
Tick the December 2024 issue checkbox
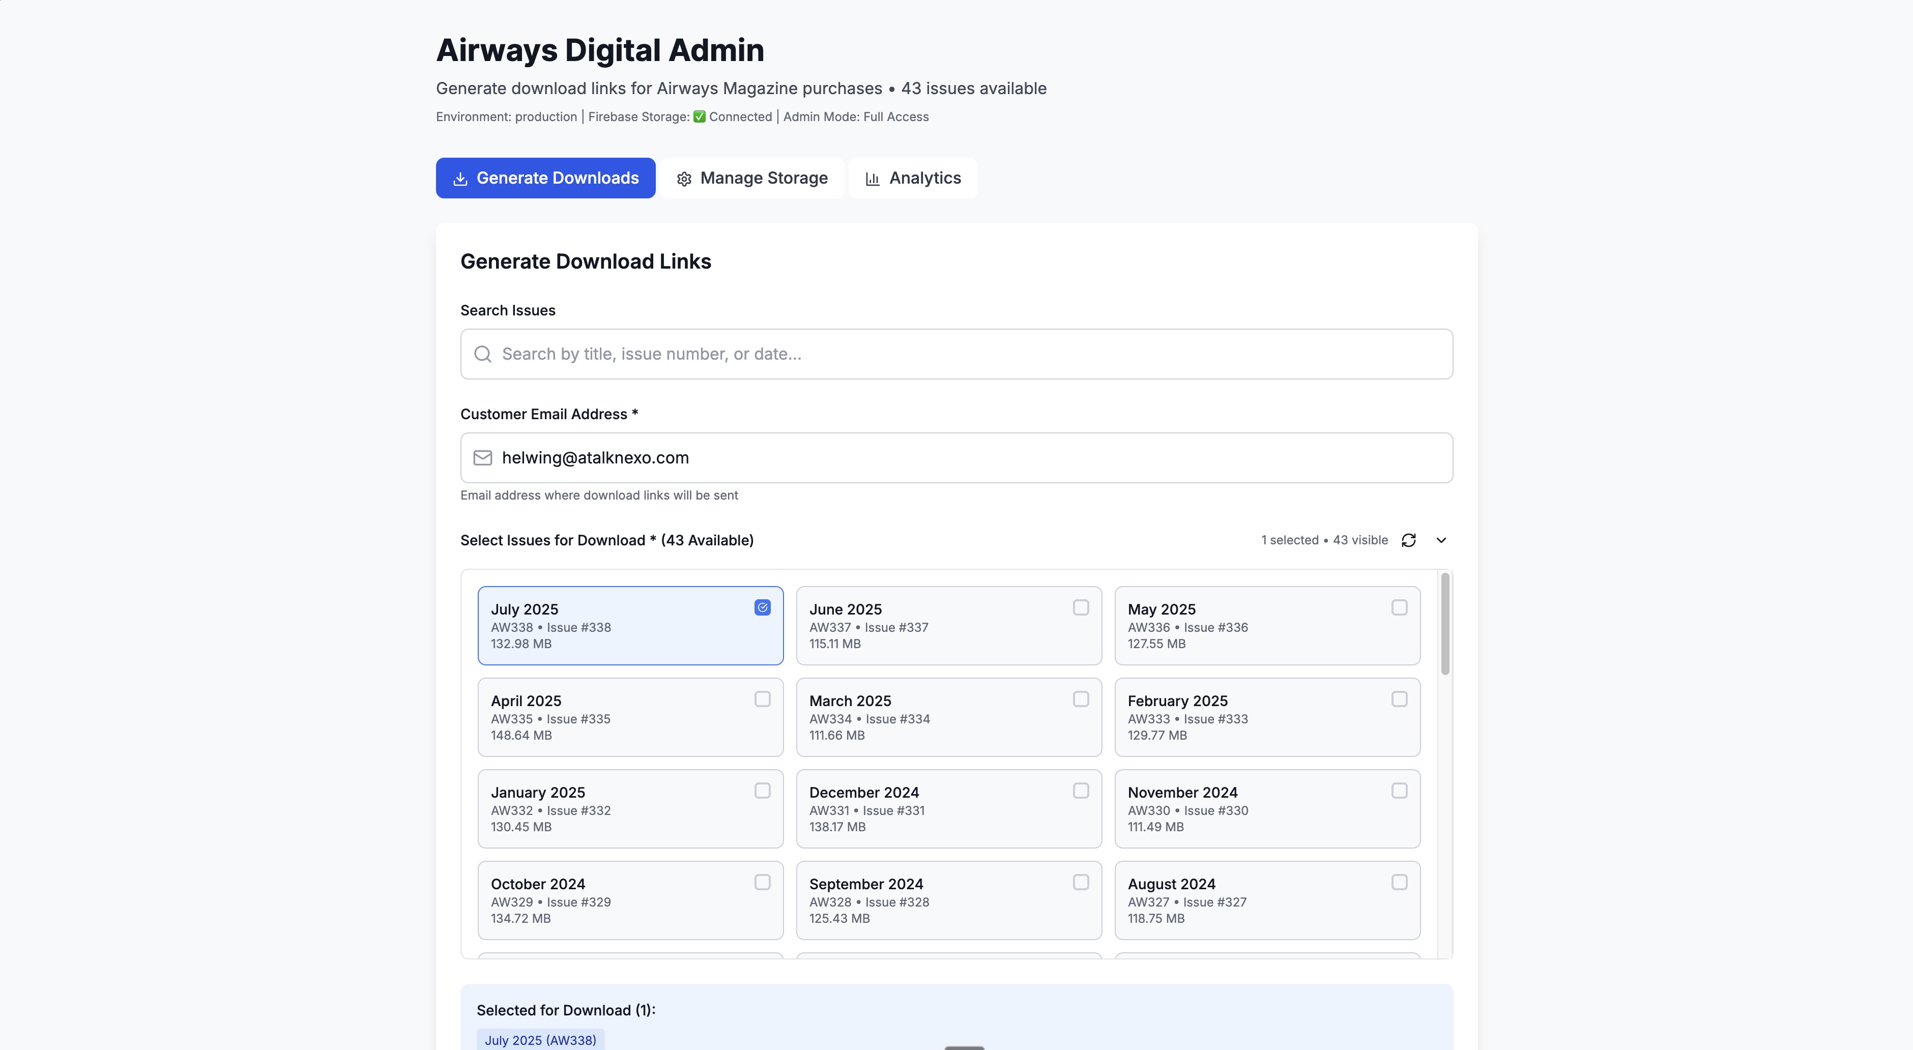pos(1081,791)
